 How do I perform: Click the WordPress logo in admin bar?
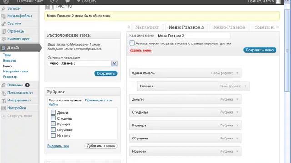pyautogui.click(x=6, y=1)
